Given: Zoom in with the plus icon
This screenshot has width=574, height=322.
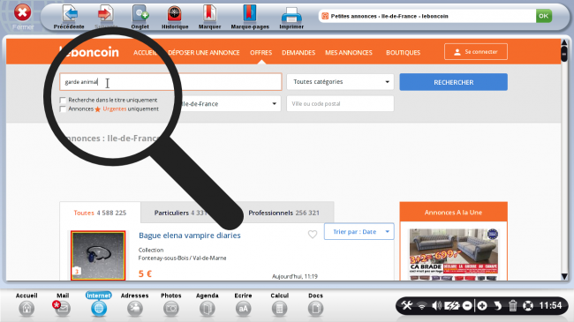Looking at the screenshot, I should coord(482,305).
